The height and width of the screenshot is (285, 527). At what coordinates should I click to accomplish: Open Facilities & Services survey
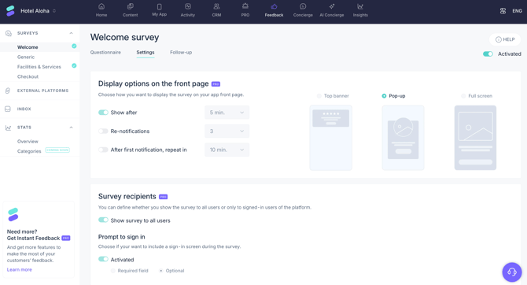39,67
